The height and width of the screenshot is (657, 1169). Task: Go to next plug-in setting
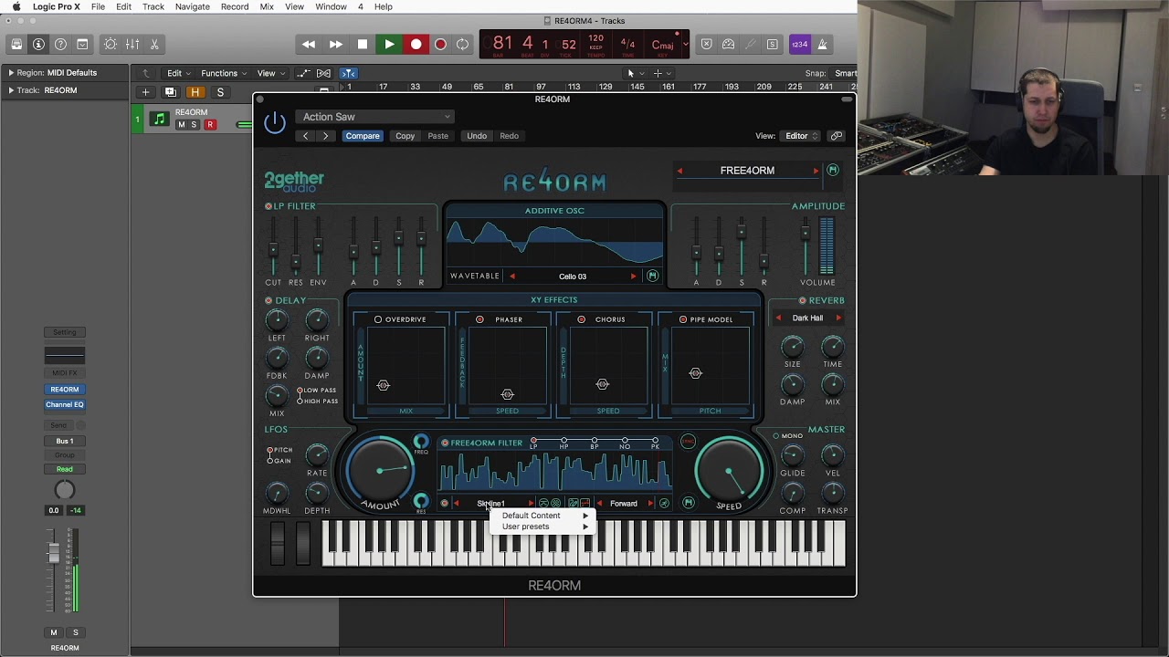pos(325,136)
